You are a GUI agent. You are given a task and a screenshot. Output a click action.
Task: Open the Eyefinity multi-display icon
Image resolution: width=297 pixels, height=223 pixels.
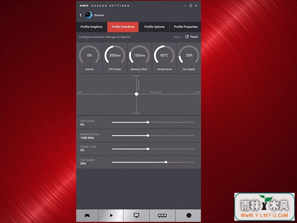162,216
